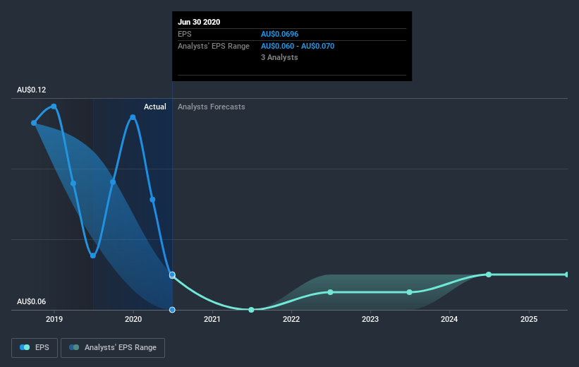Click the AU$0.070 range value in tooltip

point(317,46)
